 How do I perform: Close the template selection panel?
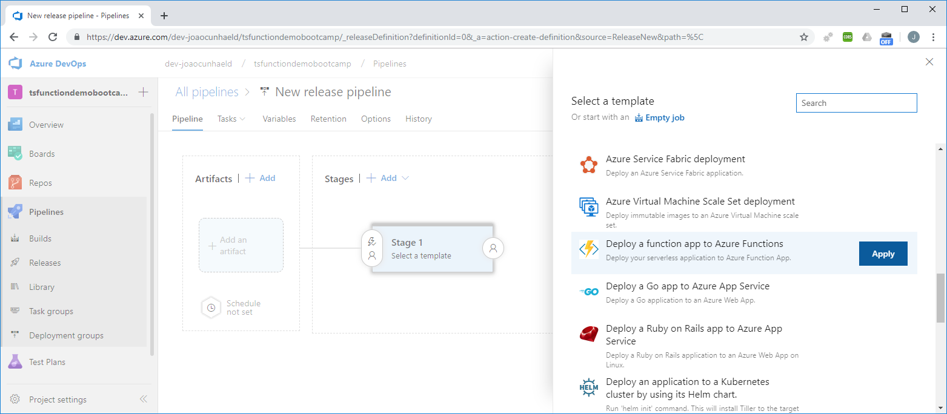929,62
